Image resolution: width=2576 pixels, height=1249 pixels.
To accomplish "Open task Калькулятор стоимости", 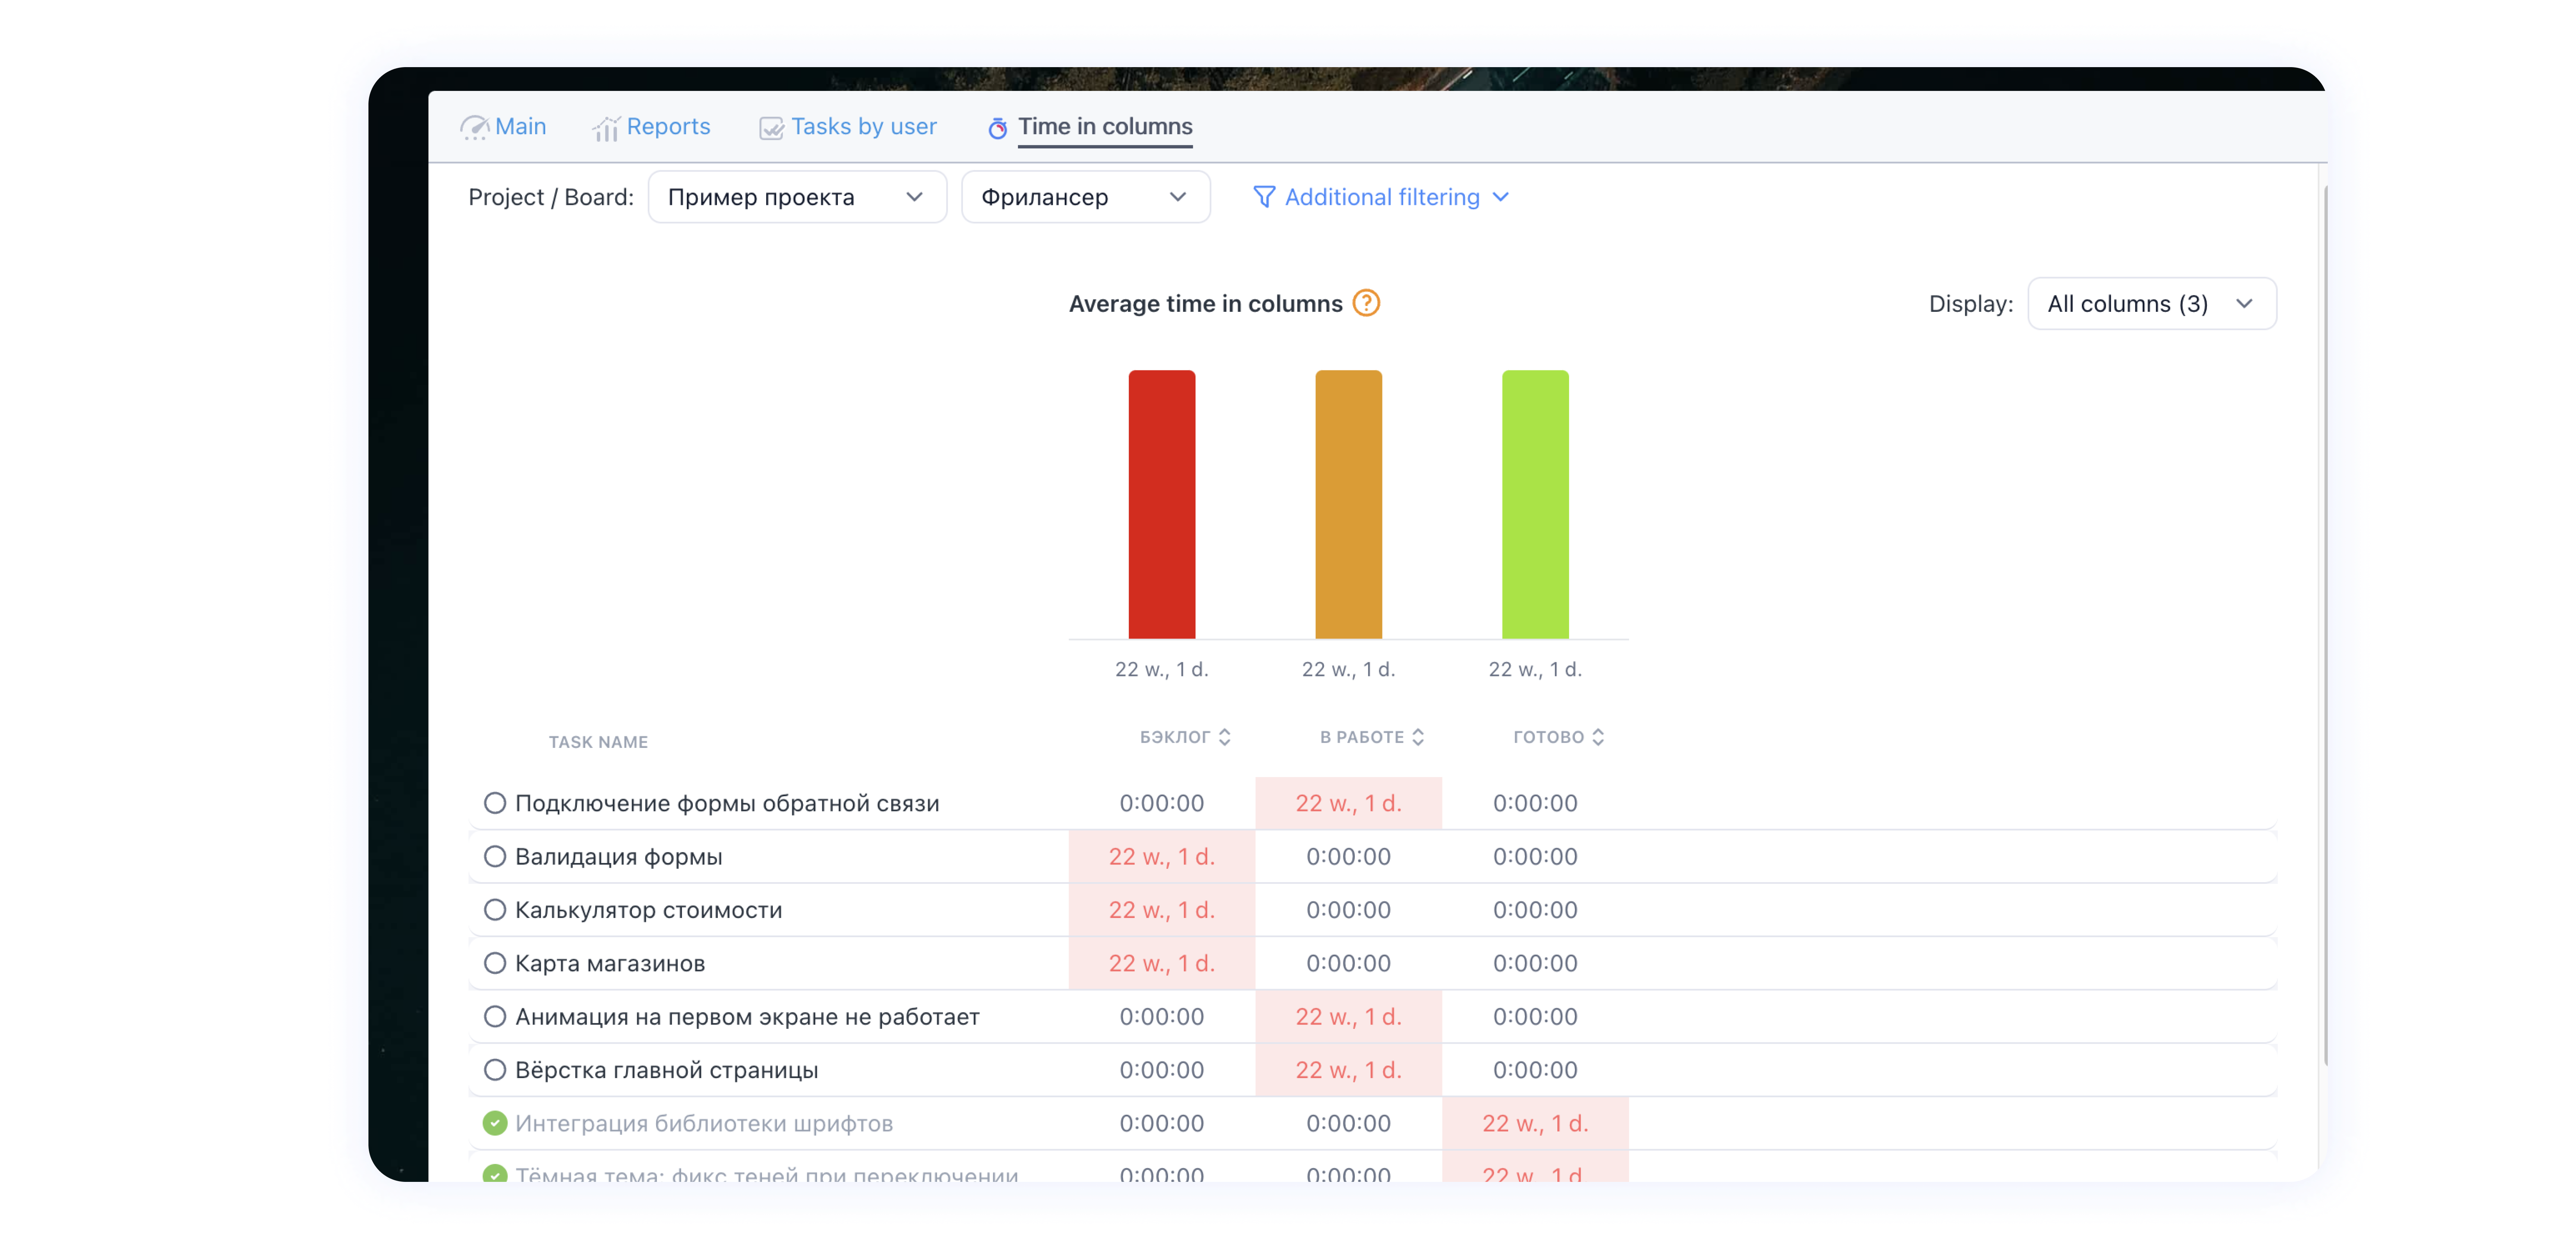I will pos(648,910).
